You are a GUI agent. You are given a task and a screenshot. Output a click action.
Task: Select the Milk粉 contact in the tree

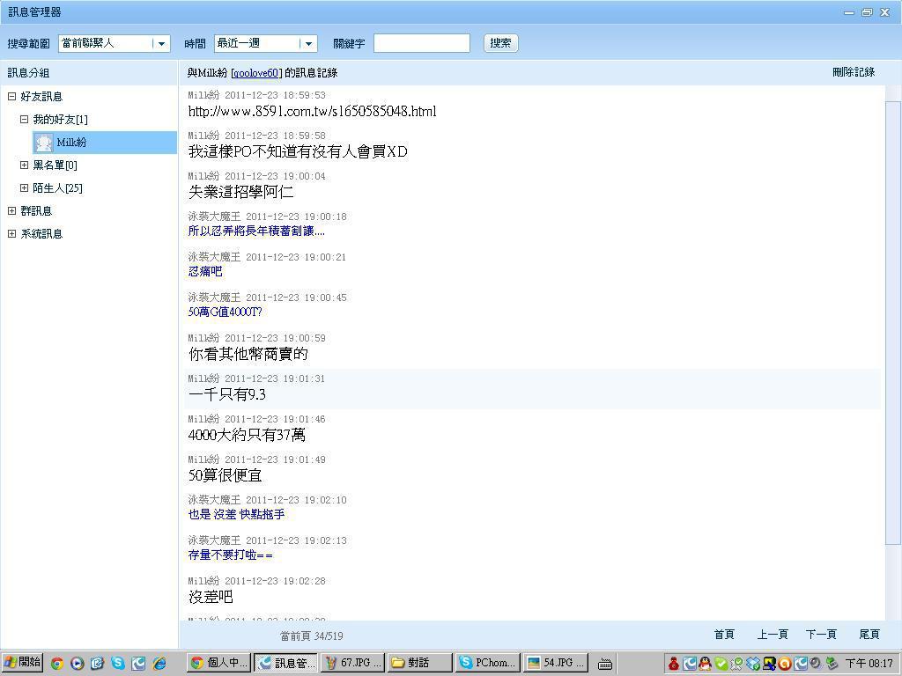105,143
